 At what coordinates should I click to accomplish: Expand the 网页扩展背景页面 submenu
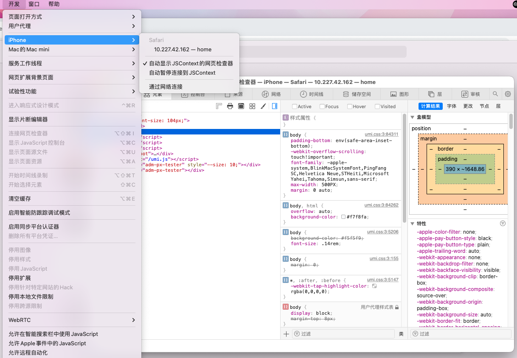click(72, 77)
